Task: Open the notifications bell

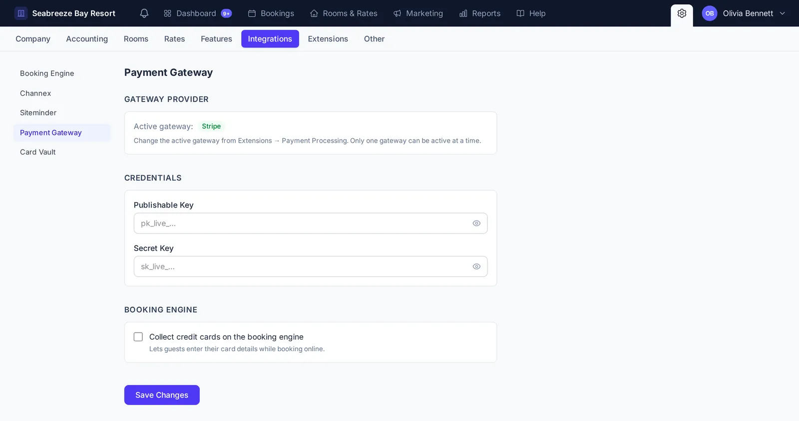Action: pyautogui.click(x=144, y=13)
